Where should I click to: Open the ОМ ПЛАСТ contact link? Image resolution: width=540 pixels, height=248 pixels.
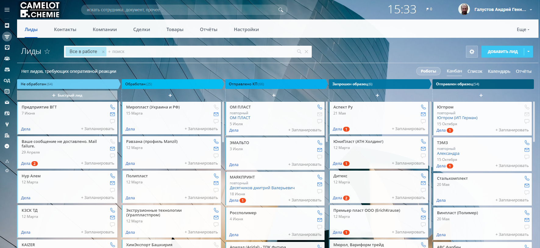(240, 118)
